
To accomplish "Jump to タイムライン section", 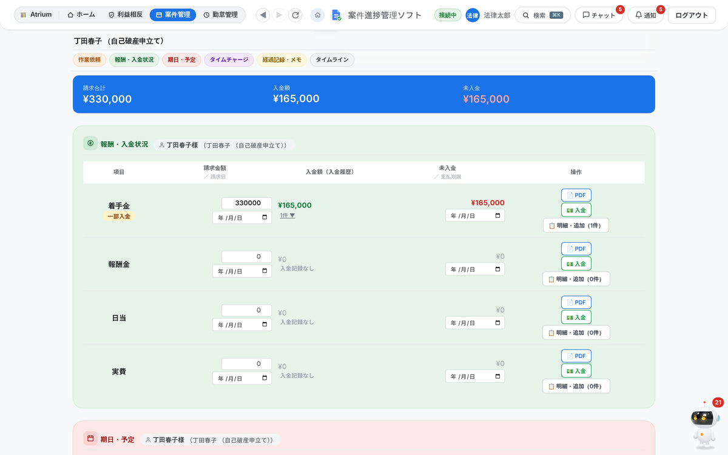I will click(x=332, y=60).
